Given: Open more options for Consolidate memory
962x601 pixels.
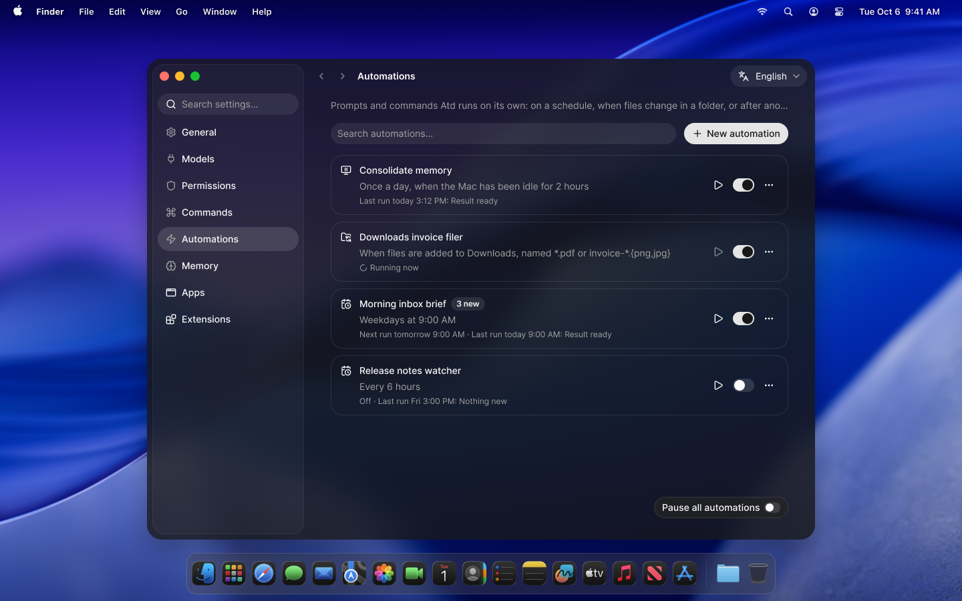Looking at the screenshot, I should pos(769,185).
